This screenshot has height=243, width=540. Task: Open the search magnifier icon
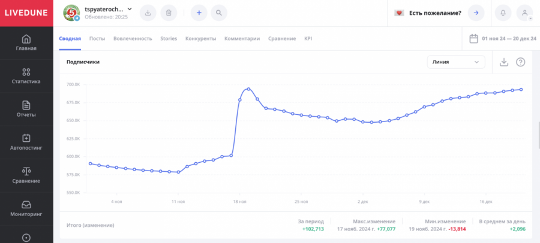(x=219, y=13)
